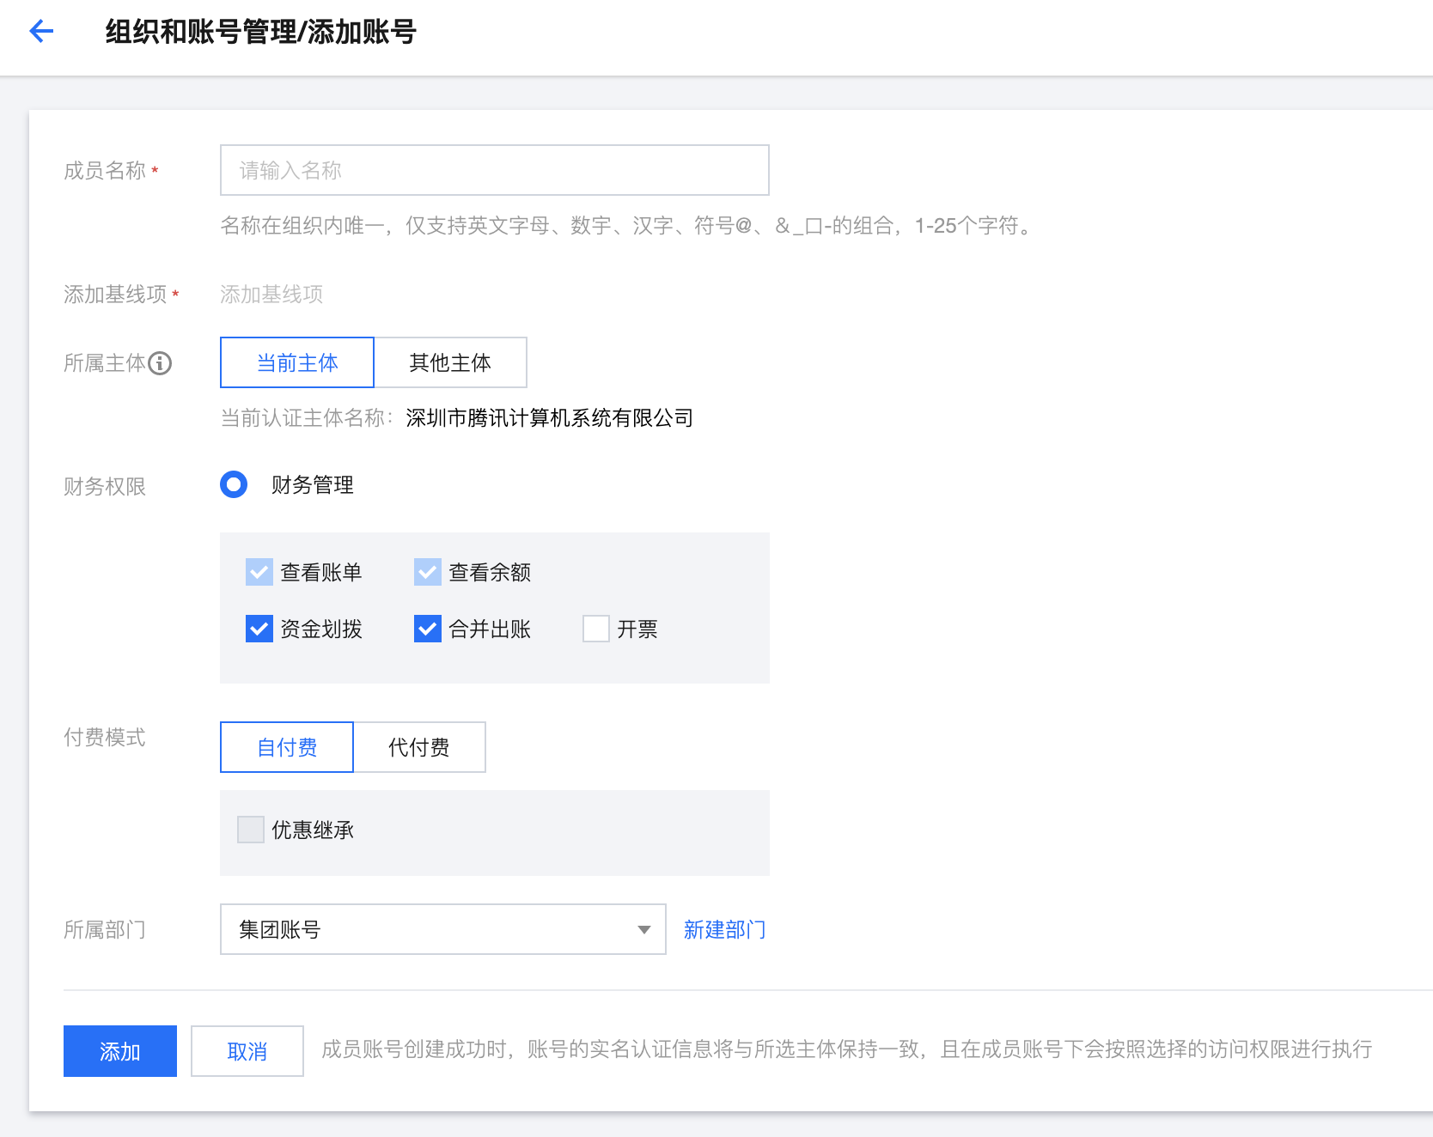Enable the 开票 checkbox
The image size is (1433, 1137).
(x=595, y=629)
